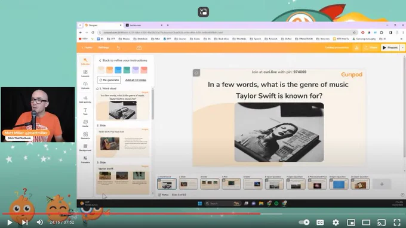406x228 pixels.
Task: Click Add all 10 slides link
Action: pyautogui.click(x=136, y=80)
